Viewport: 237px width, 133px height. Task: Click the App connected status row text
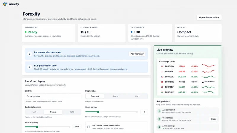click(x=177, y=111)
